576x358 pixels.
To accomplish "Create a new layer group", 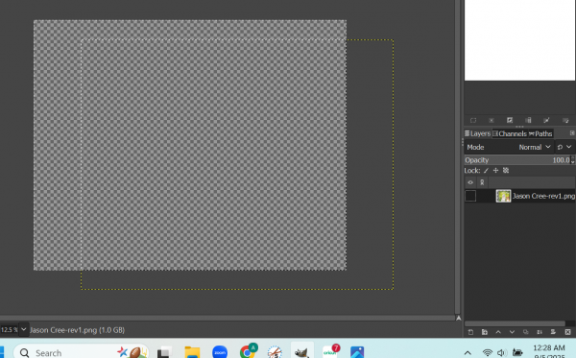I will [x=485, y=332].
